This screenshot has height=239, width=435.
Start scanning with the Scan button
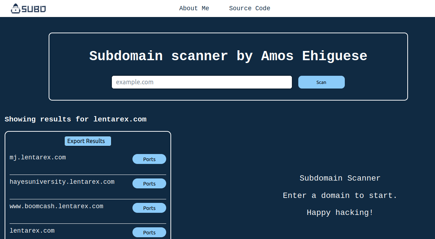point(321,82)
